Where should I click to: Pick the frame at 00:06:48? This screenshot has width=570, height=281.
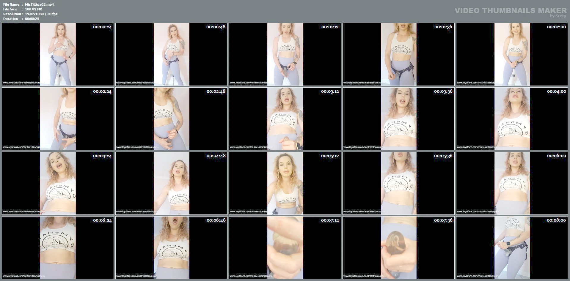(172, 248)
